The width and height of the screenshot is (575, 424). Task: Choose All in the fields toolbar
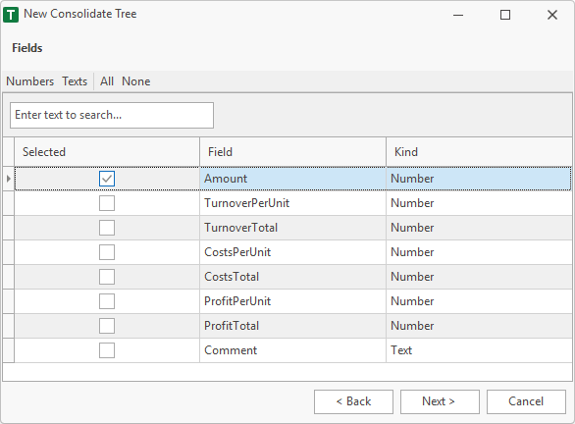click(x=107, y=81)
